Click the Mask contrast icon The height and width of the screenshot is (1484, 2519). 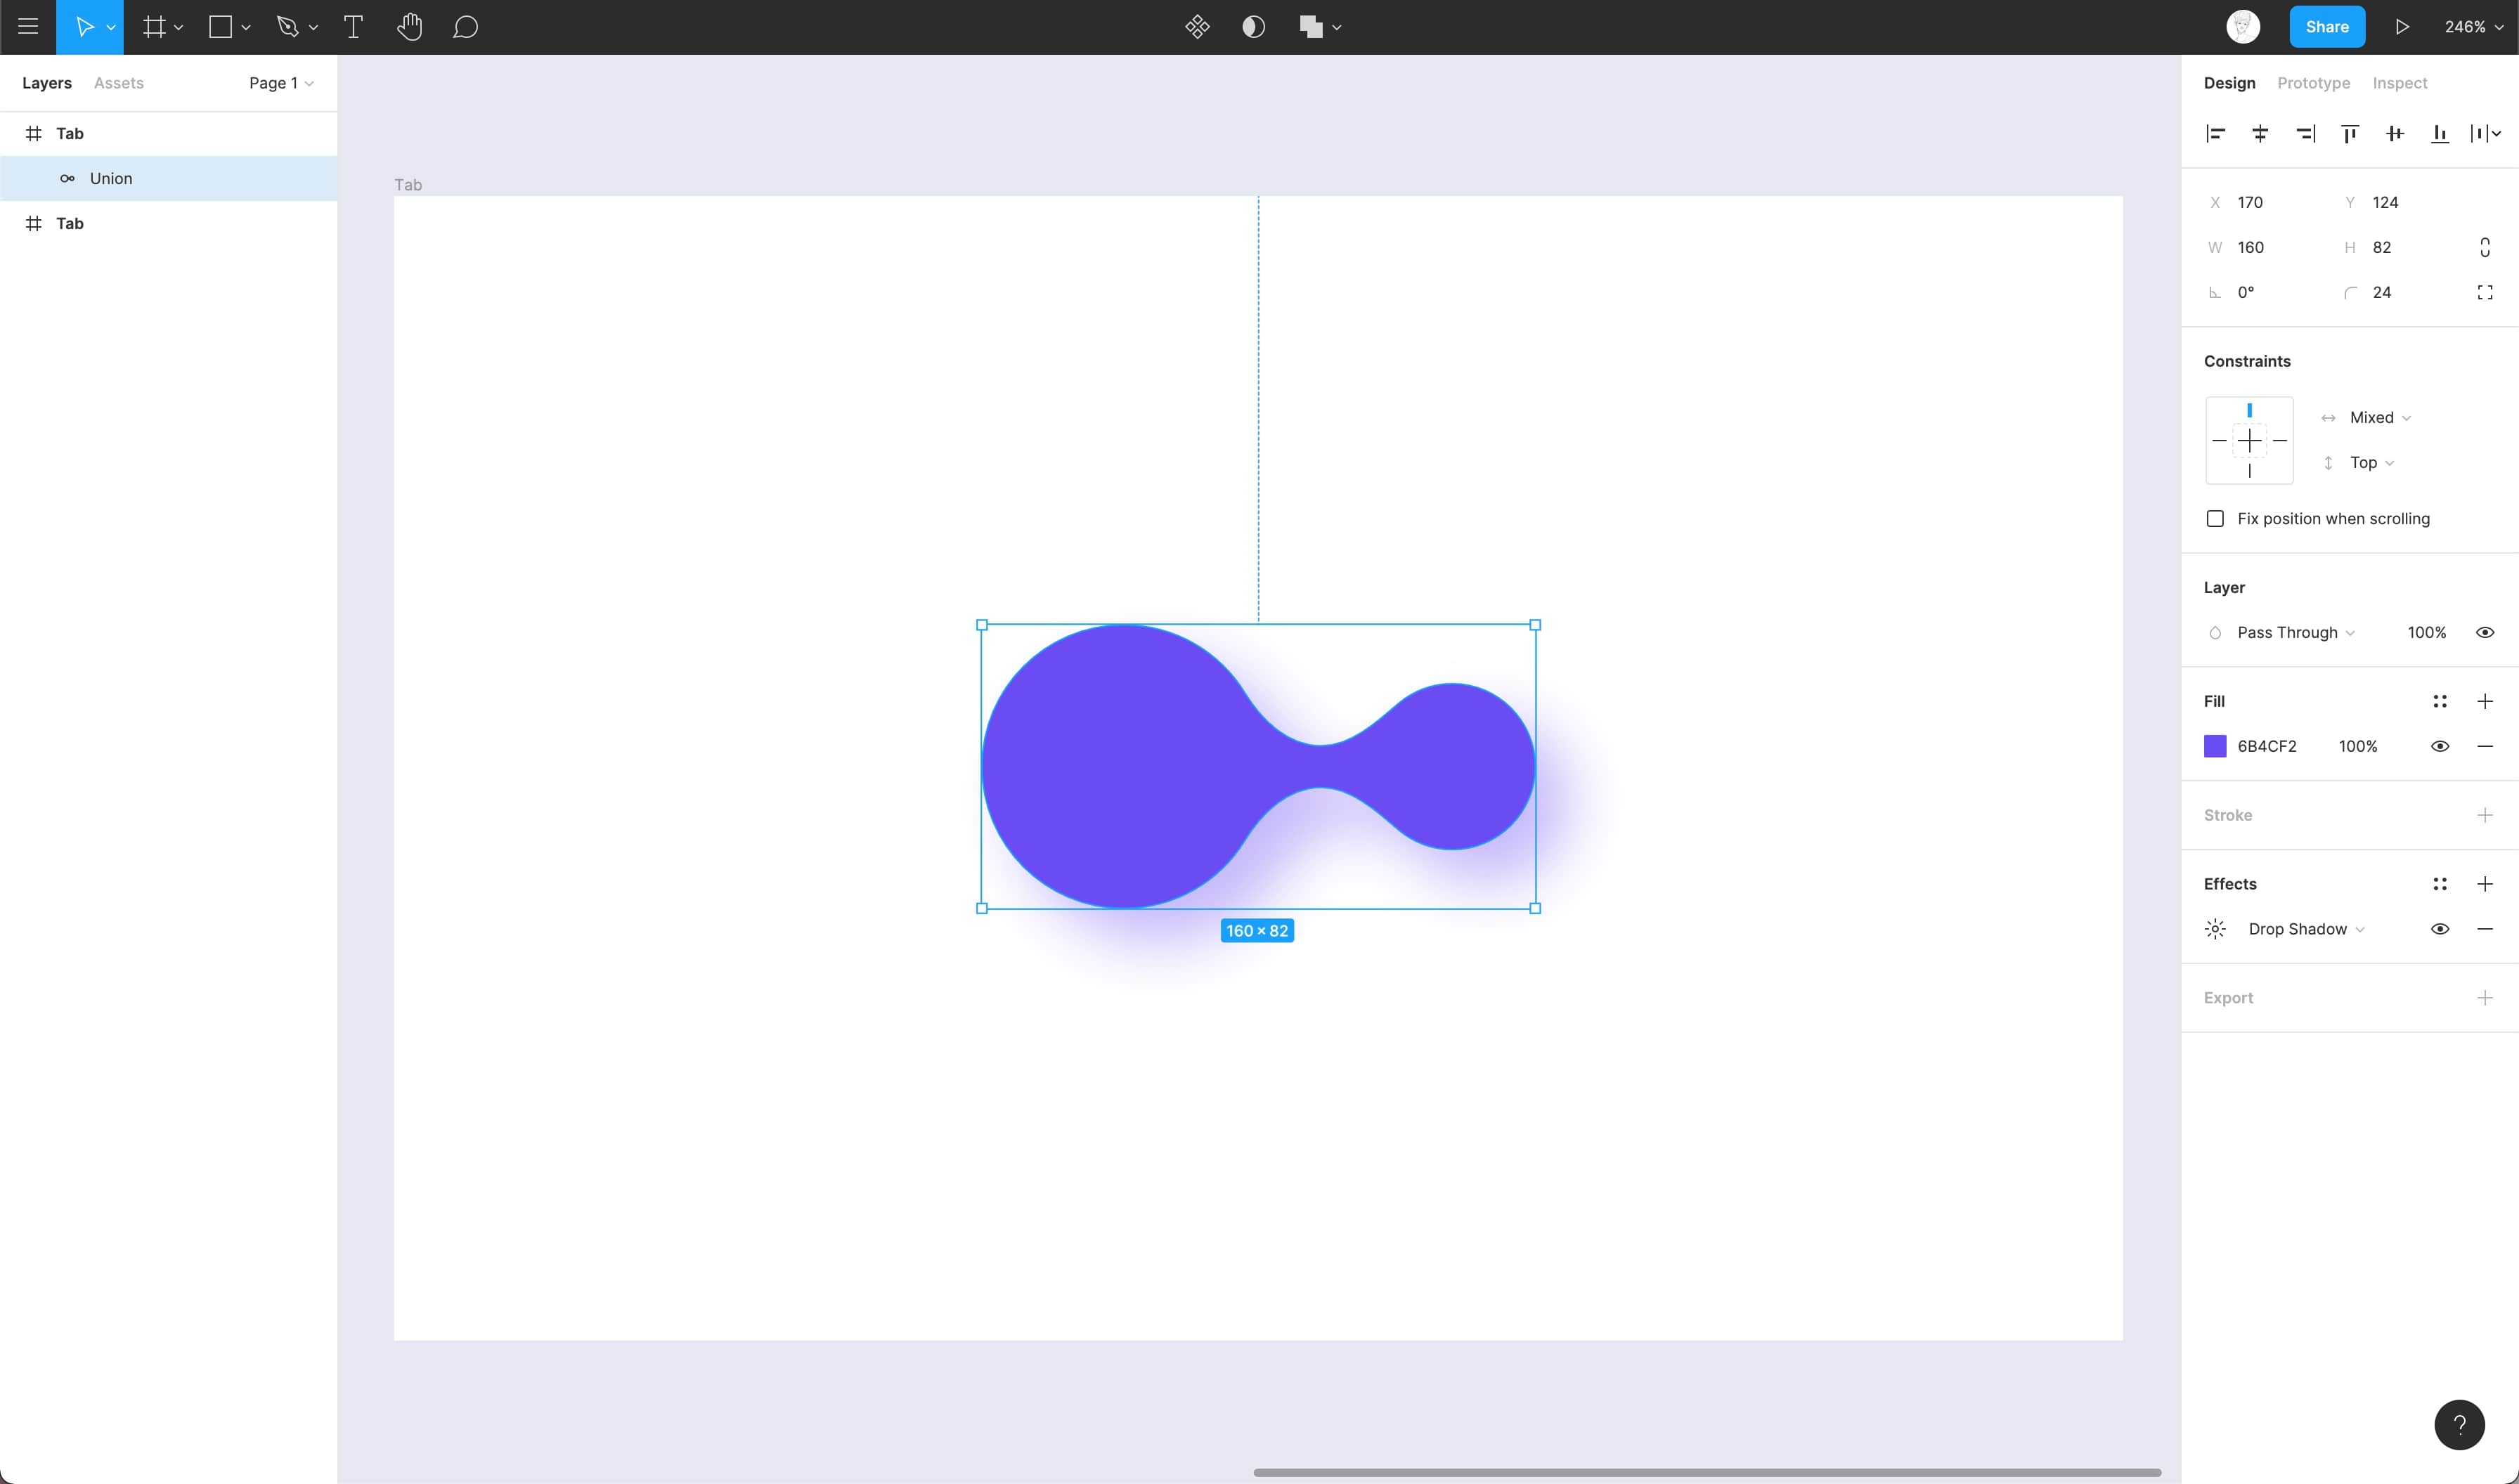pyautogui.click(x=1253, y=27)
